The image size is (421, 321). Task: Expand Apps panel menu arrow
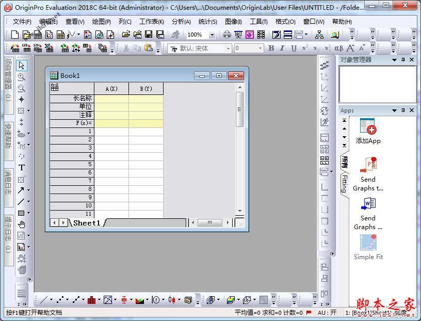[x=394, y=110]
